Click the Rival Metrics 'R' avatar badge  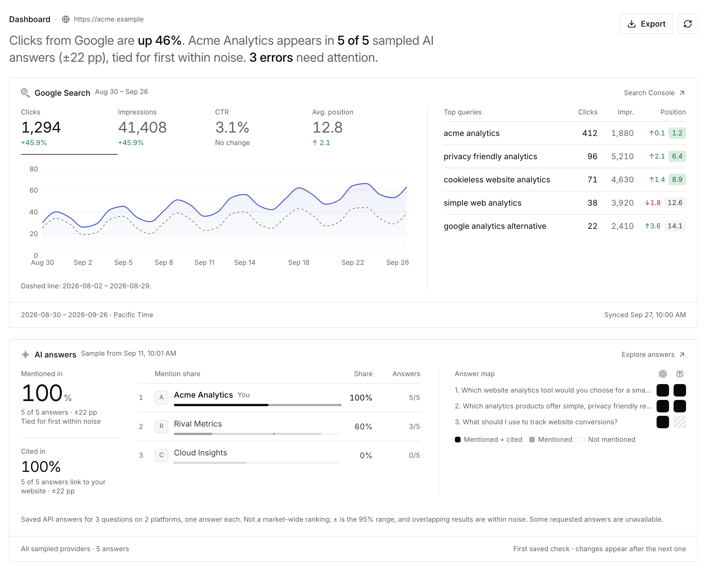[161, 426]
